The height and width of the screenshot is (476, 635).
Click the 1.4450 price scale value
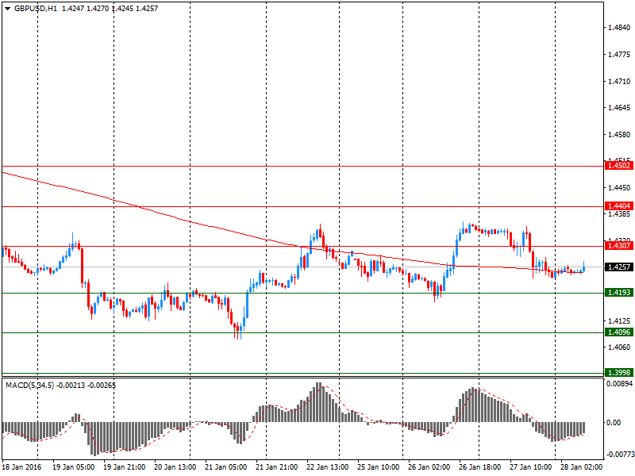click(619, 188)
